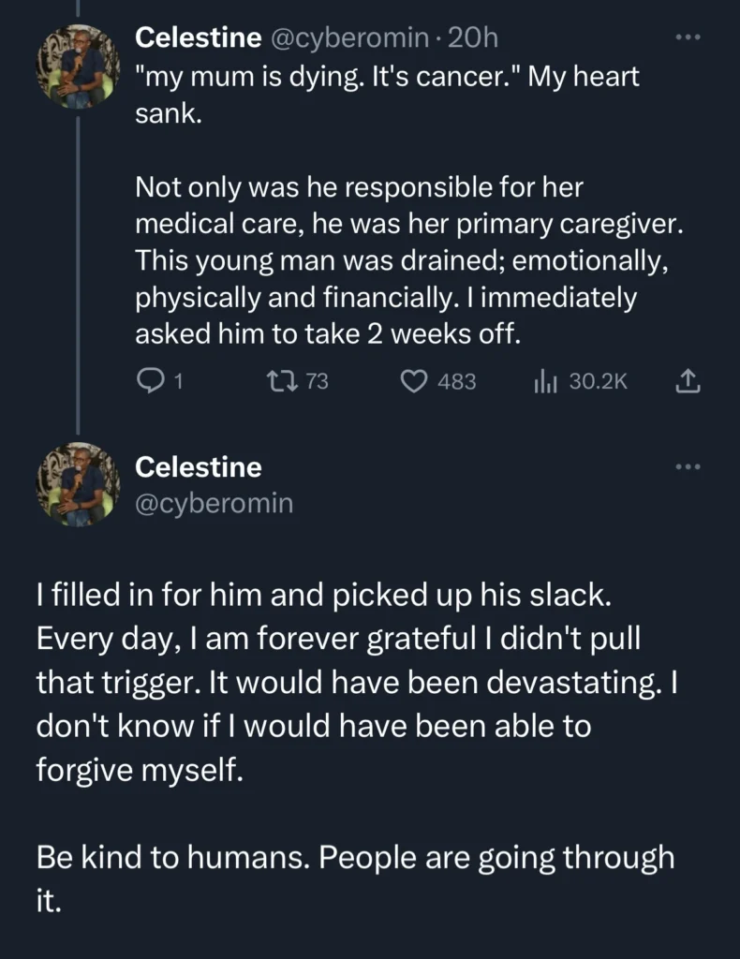
Task: Like the tweet with the heart icon
Action: coord(414,381)
